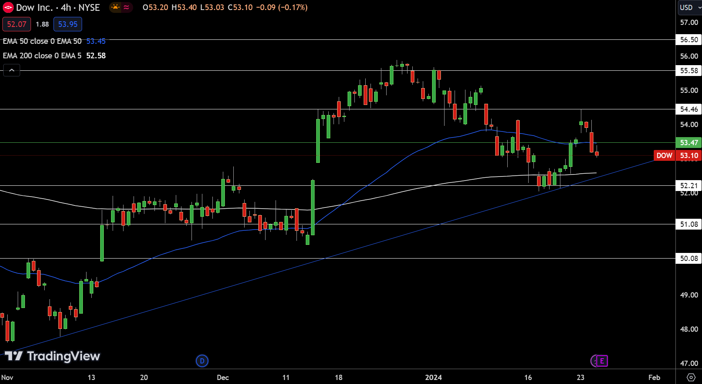This screenshot has height=384, width=702.
Task: Click the 55.58 horizontal line price label
Action: [689, 71]
